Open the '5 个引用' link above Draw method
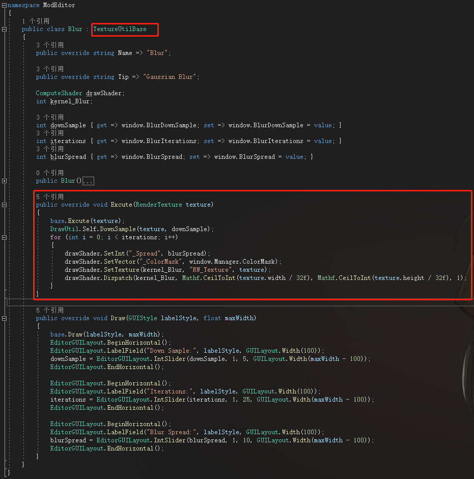Screen dimensions: 474x479 [50, 311]
